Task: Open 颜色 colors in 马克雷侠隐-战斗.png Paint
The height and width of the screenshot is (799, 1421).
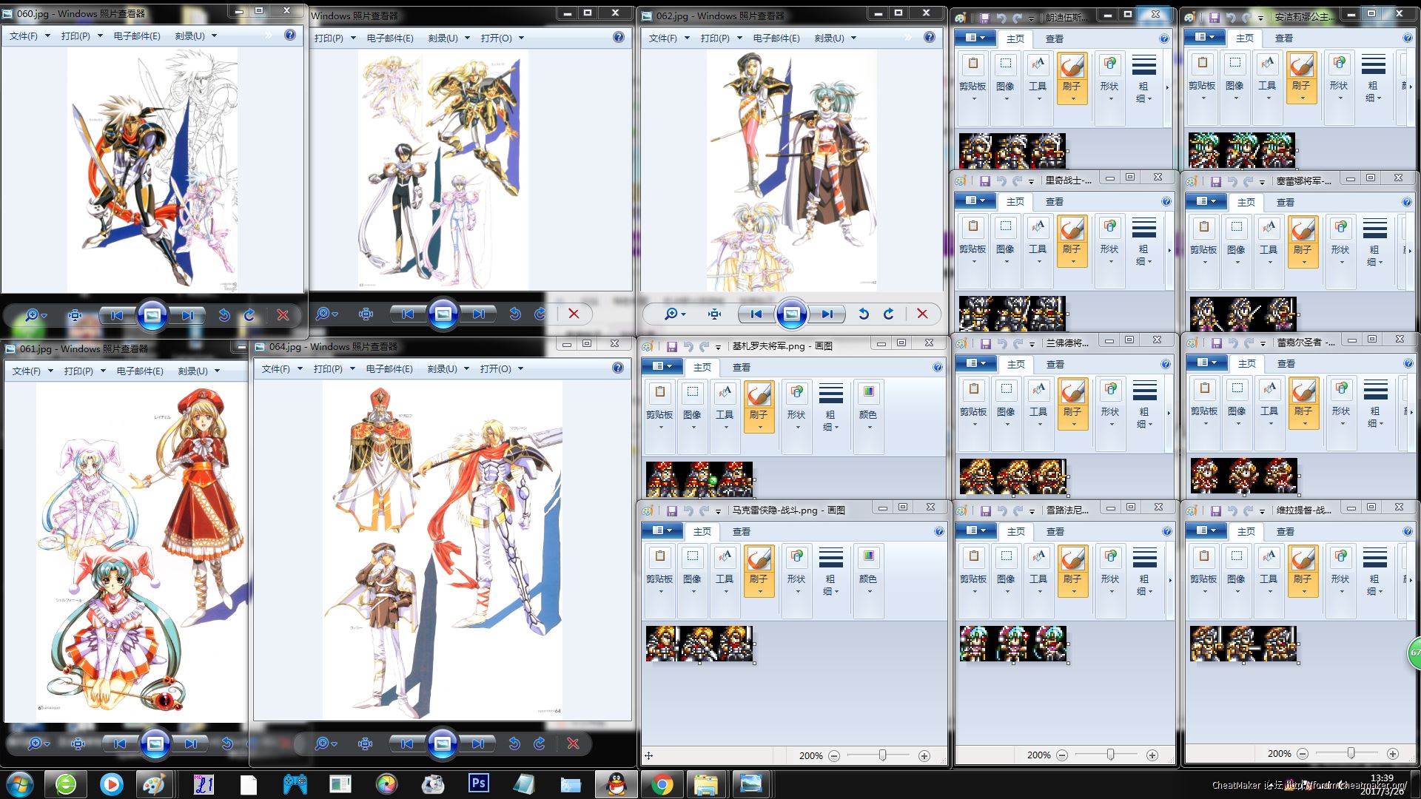Action: coord(868,580)
